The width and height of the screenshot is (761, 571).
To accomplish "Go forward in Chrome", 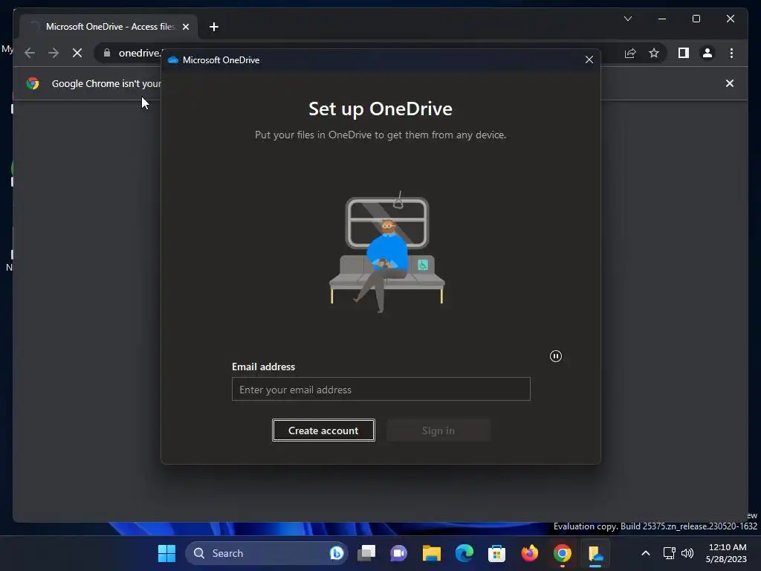I will tap(54, 53).
